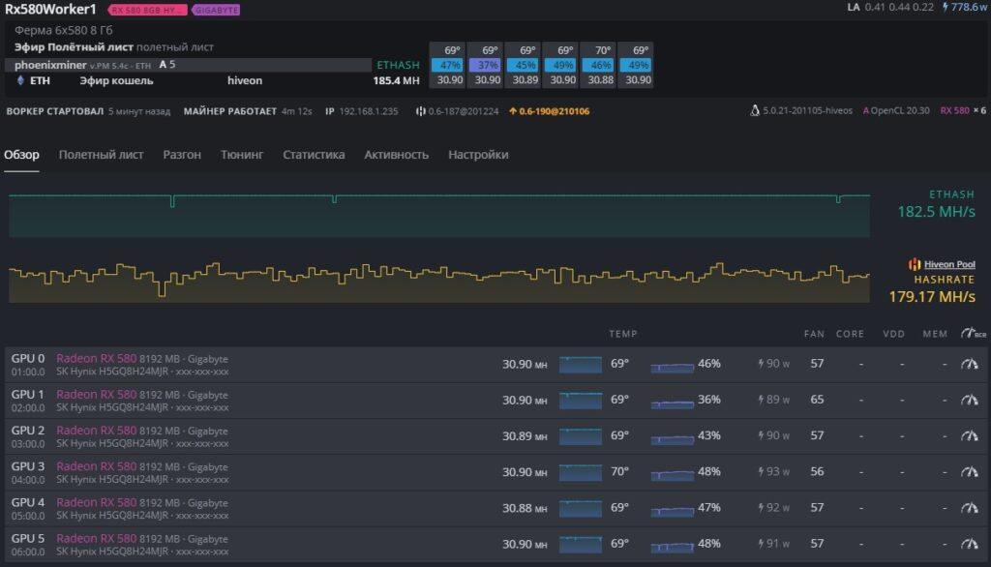Screen dimensions: 991x567
Task: Click the 778.6 w power consumption value
Action: click(968, 7)
